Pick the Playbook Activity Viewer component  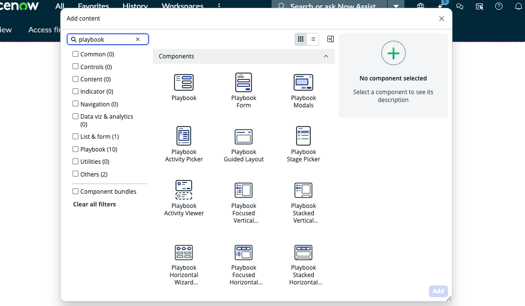click(184, 198)
